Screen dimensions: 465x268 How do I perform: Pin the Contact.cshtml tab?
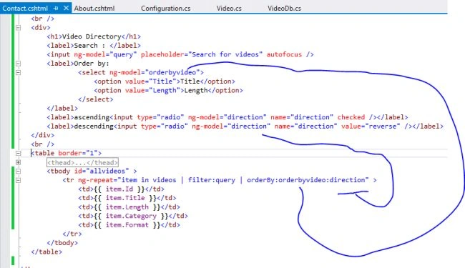tap(56, 9)
